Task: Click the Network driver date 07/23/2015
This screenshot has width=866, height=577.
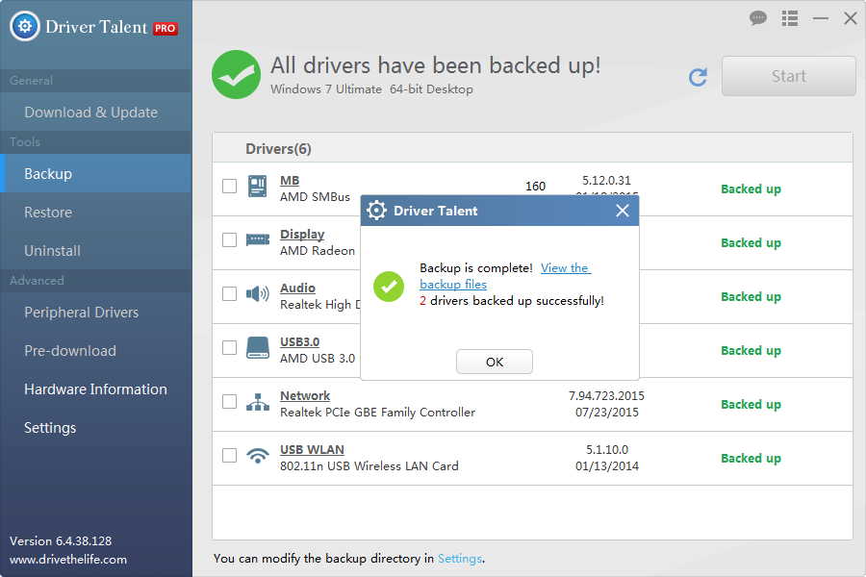Action: [x=607, y=412]
